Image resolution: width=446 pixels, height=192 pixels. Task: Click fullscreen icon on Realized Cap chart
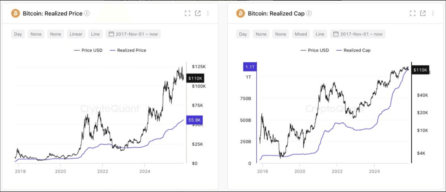tap(412, 13)
